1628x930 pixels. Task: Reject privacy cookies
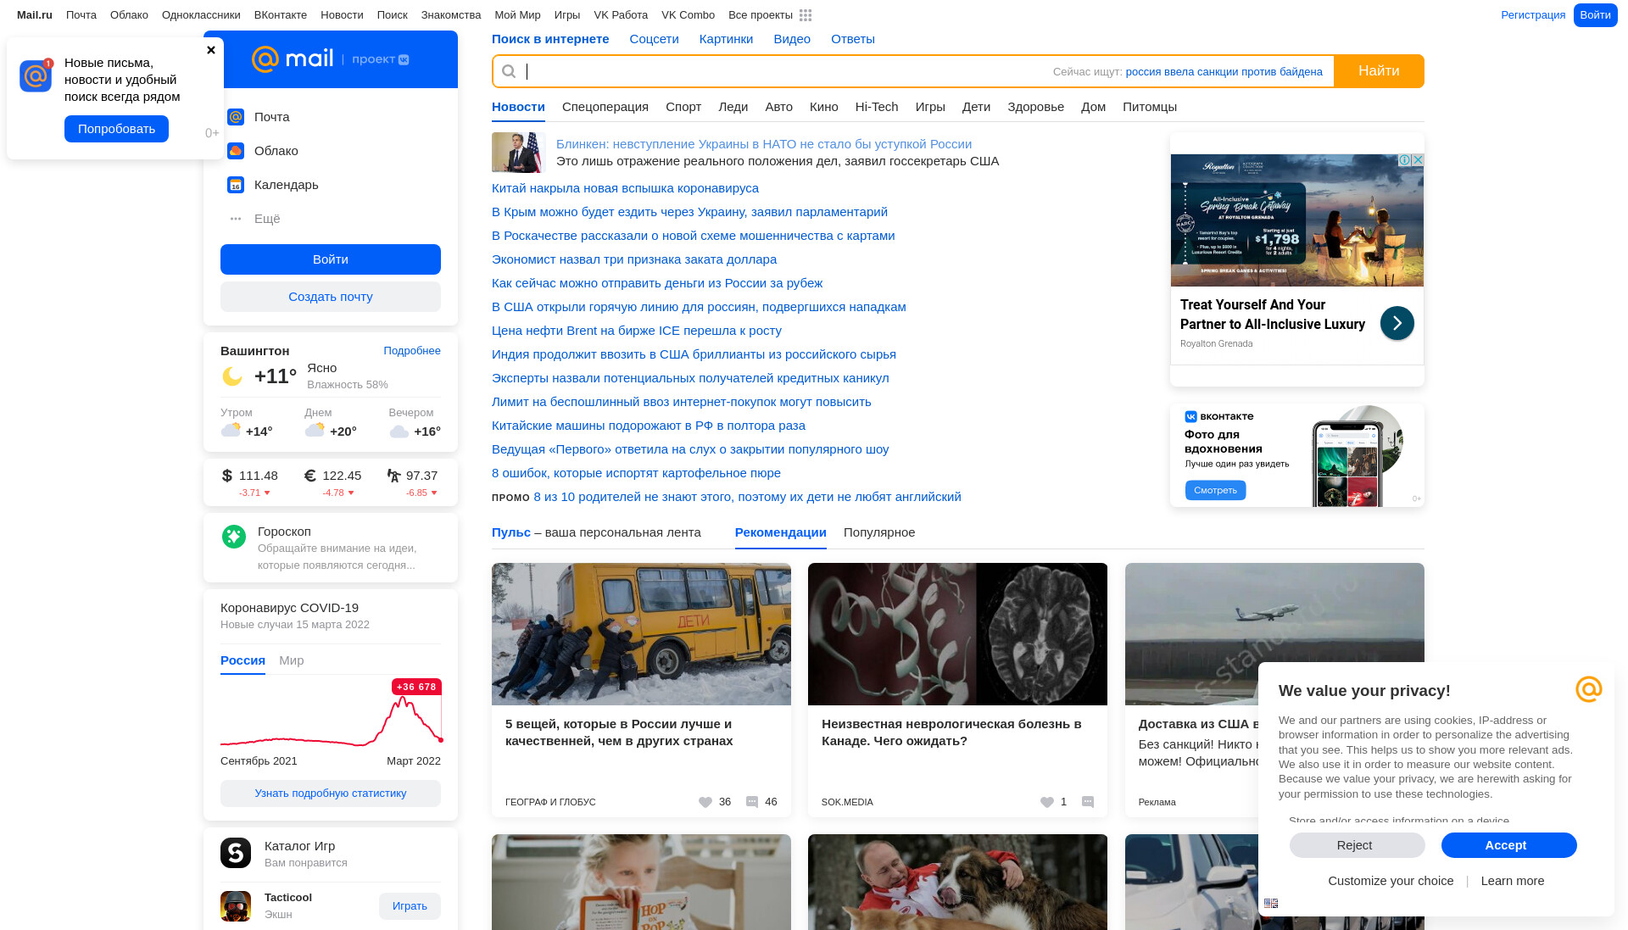1357,845
